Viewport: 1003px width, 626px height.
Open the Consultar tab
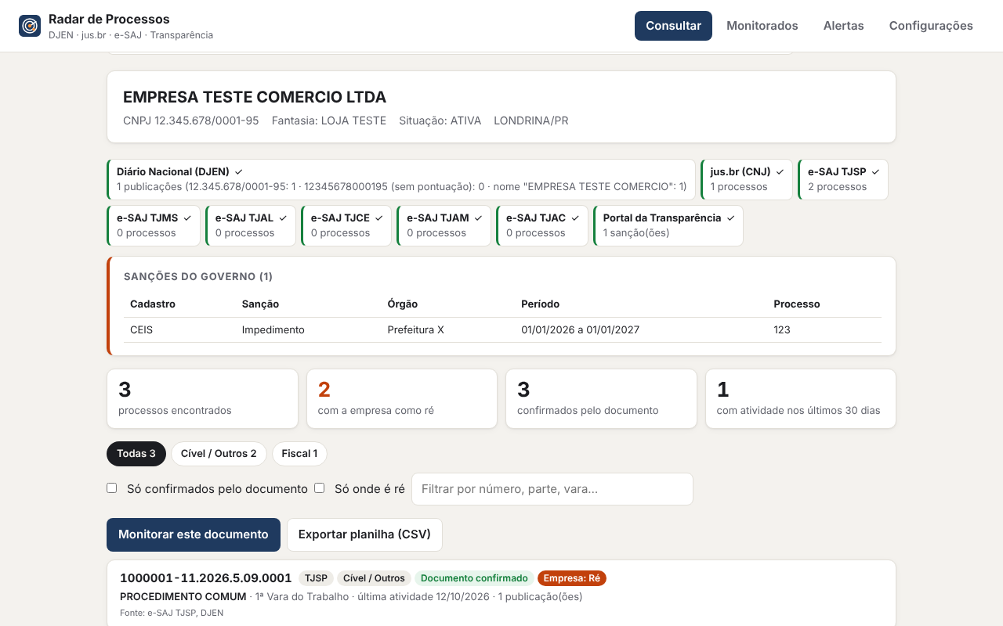coord(673,26)
